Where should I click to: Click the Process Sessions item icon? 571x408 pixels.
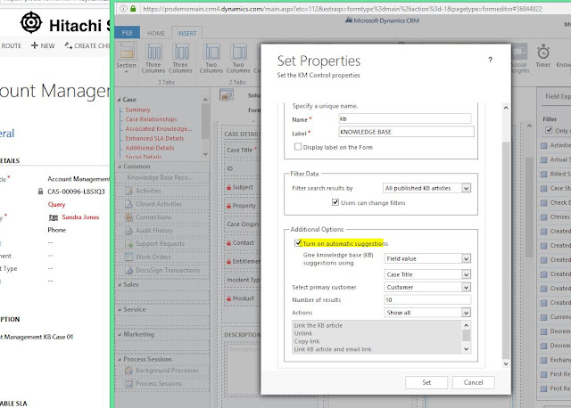tap(128, 383)
